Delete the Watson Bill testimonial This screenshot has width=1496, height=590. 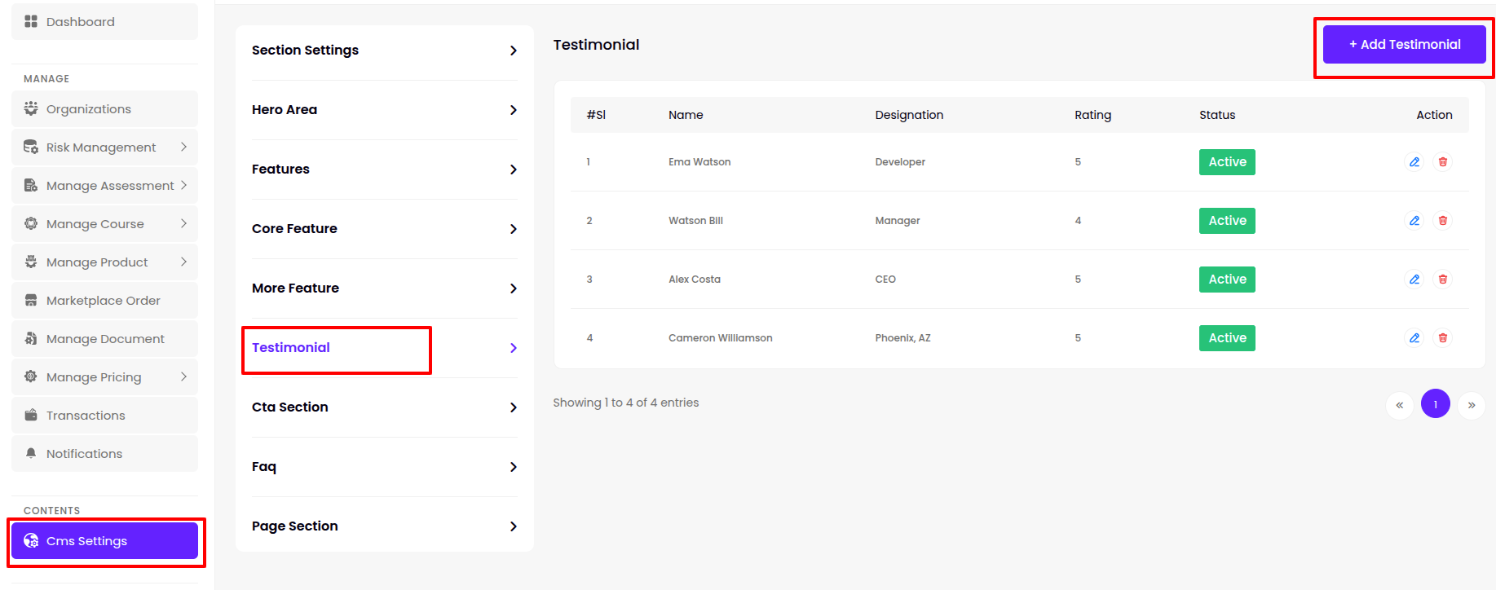[1442, 221]
